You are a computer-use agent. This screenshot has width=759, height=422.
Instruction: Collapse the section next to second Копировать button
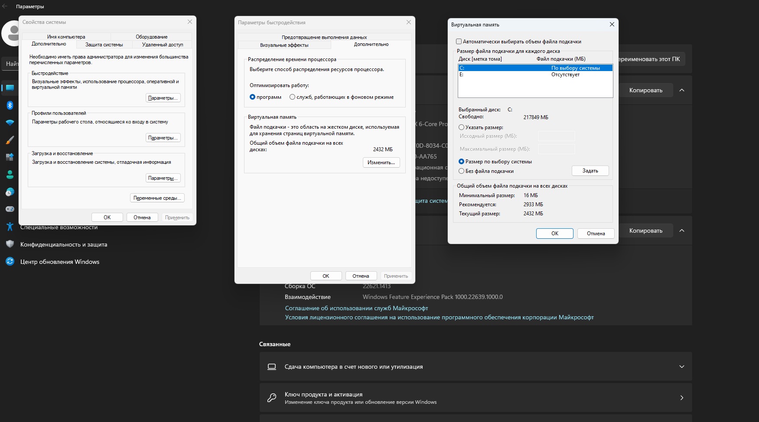682,230
